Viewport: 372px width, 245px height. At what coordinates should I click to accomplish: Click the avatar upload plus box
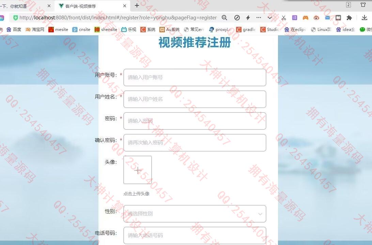click(x=138, y=170)
